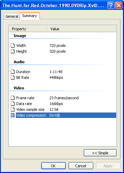Switch to the General tab
The height and width of the screenshot is (173, 124).
12,16
